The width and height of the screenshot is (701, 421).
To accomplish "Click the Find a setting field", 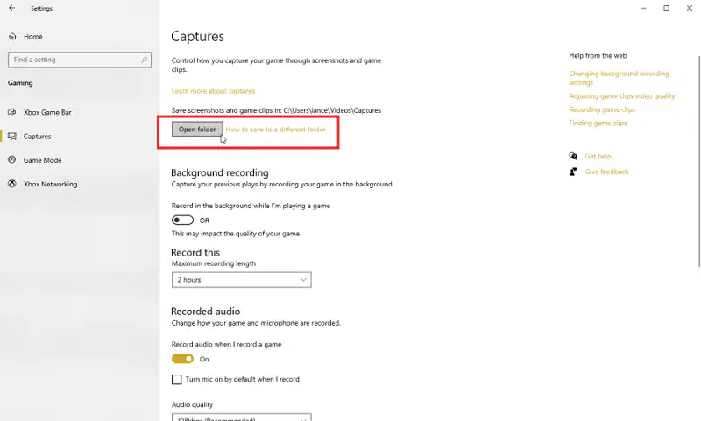I will coord(74,60).
